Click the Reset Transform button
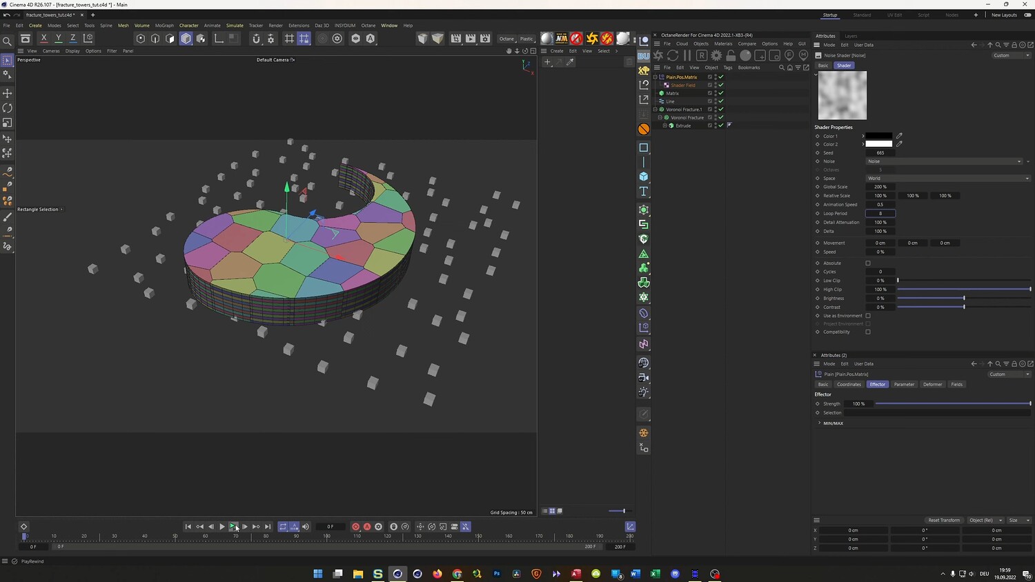The image size is (1035, 582). pos(944,520)
